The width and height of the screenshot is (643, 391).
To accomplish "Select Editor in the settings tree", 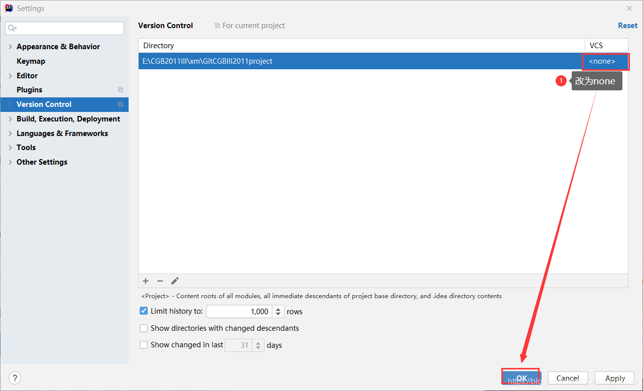I will [x=27, y=76].
